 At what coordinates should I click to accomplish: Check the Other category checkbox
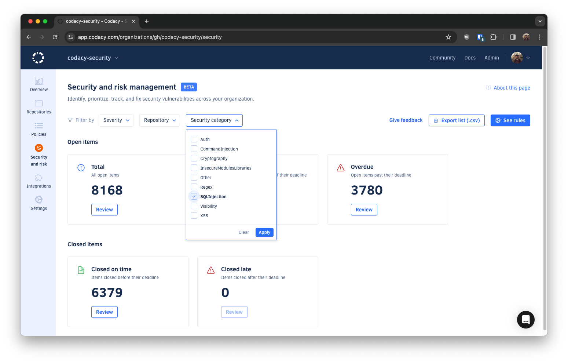(194, 177)
